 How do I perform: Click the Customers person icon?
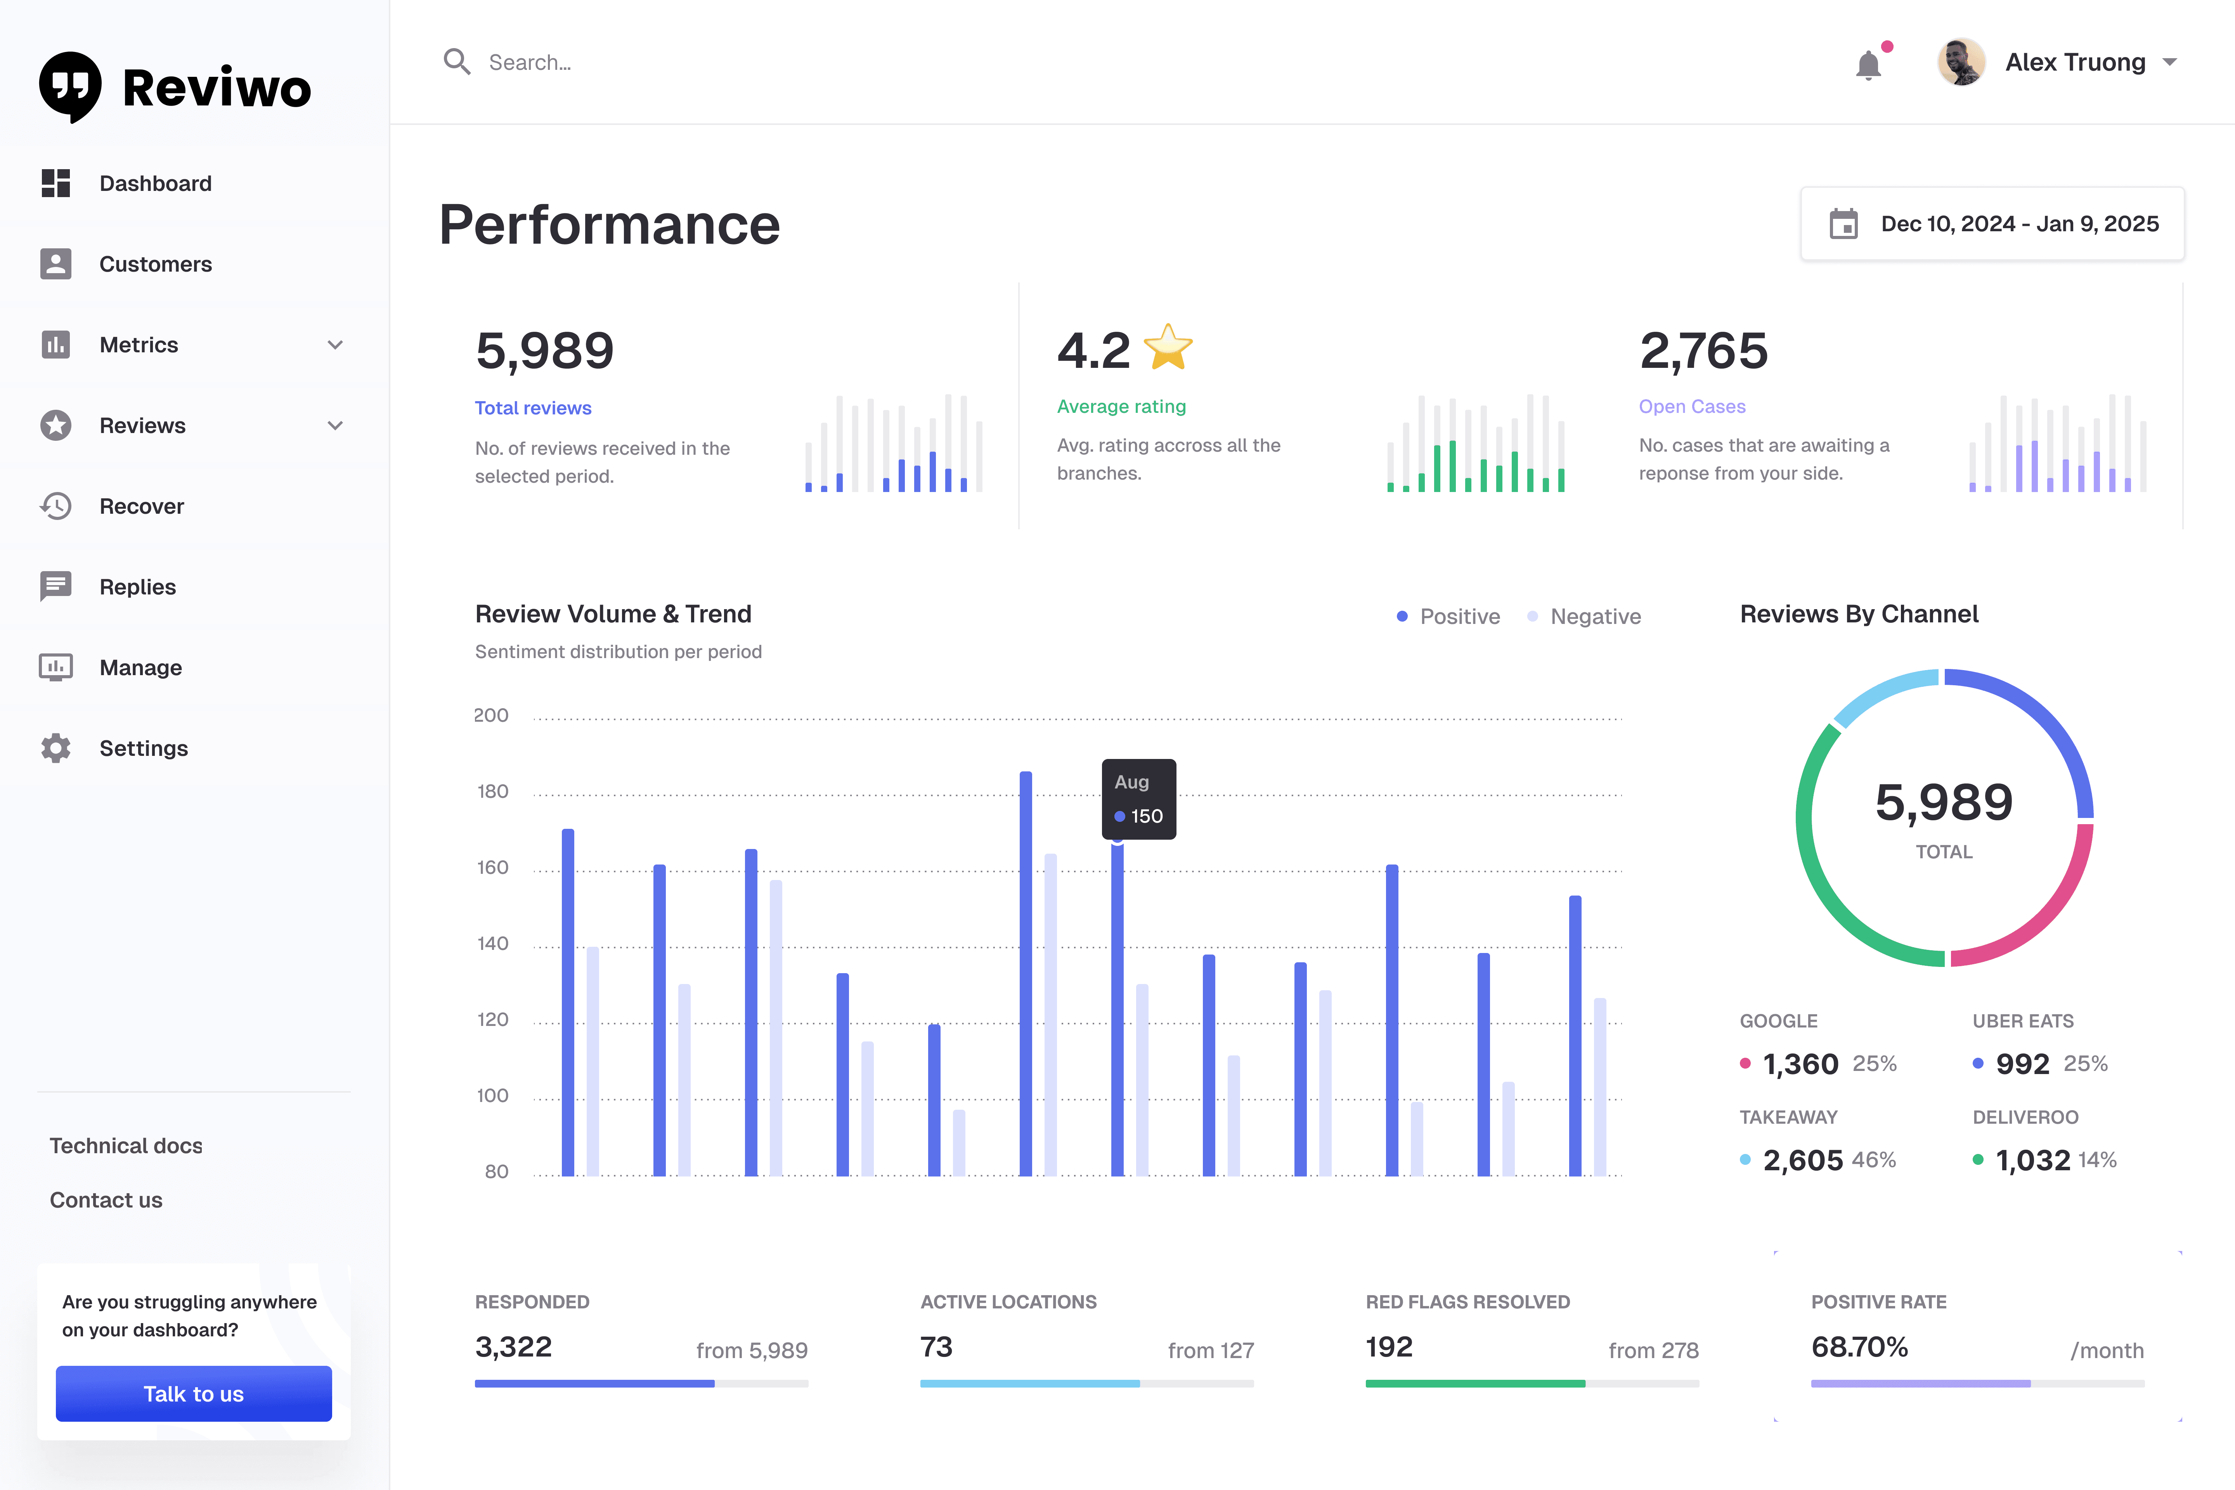click(56, 264)
